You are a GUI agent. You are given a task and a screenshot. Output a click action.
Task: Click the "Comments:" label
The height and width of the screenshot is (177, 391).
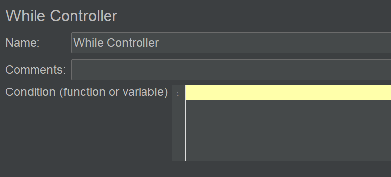(36, 70)
